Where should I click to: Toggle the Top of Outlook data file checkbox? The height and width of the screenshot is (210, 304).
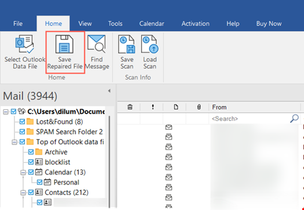tap(22, 142)
